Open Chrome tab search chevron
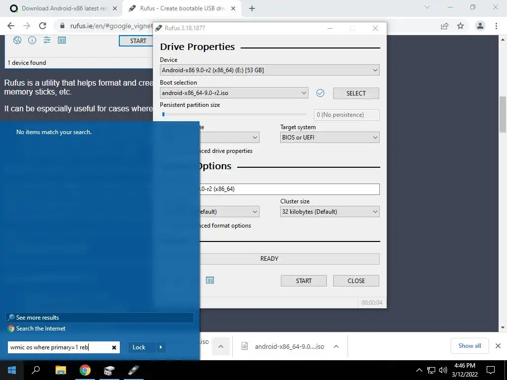Screen dimensions: 507x380 tap(427, 7)
